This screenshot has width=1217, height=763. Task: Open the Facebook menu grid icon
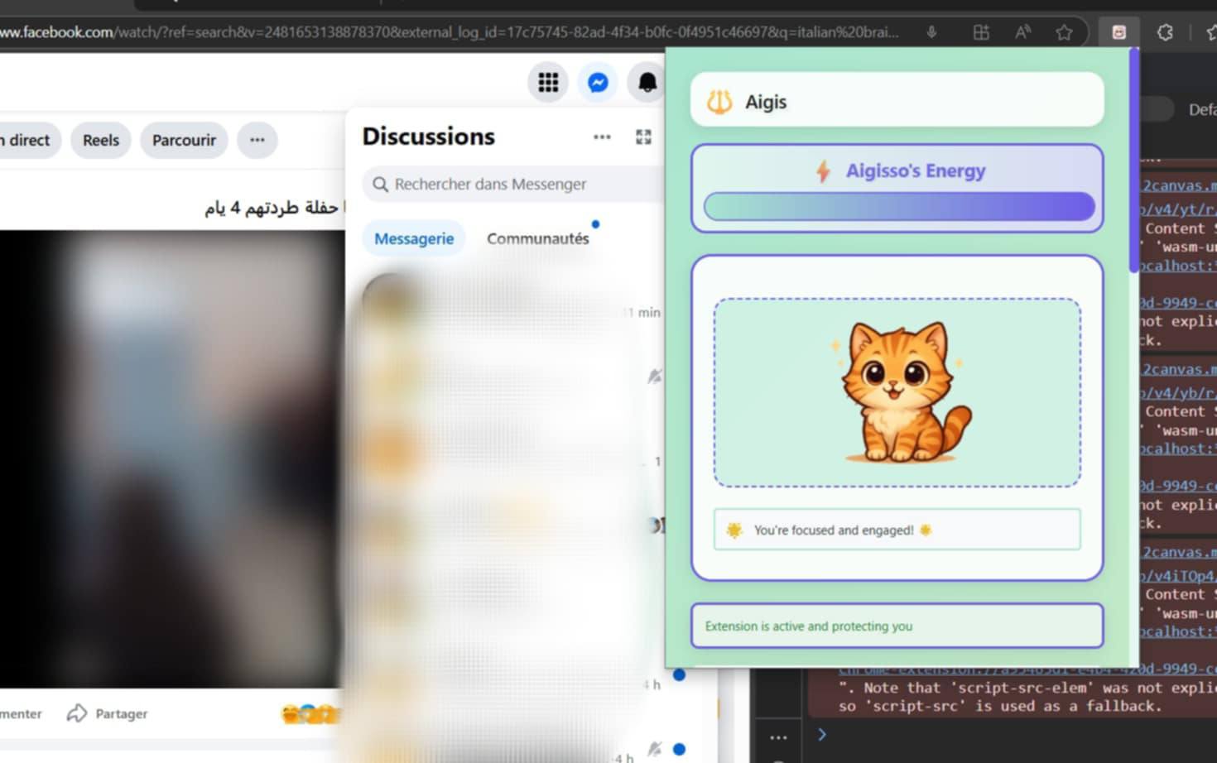point(548,83)
